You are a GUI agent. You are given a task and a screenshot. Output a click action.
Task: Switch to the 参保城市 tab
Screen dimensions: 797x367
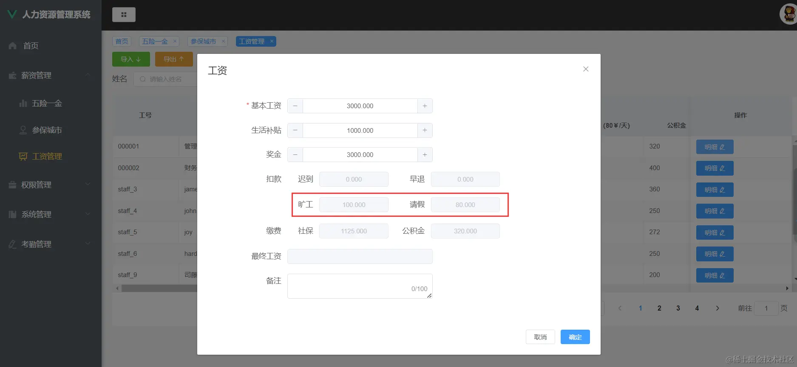[203, 41]
